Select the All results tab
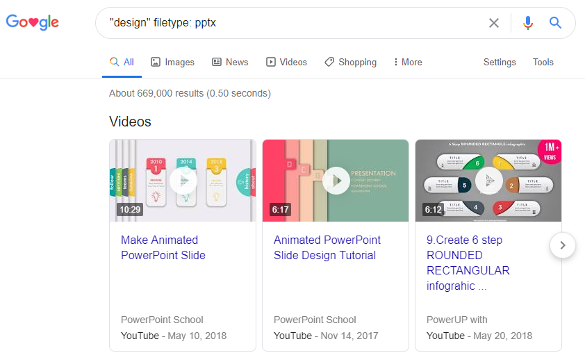 click(x=122, y=62)
